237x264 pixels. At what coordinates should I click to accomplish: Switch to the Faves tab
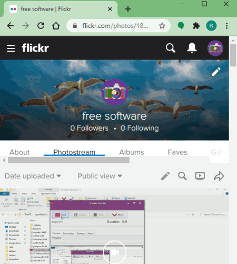click(177, 152)
